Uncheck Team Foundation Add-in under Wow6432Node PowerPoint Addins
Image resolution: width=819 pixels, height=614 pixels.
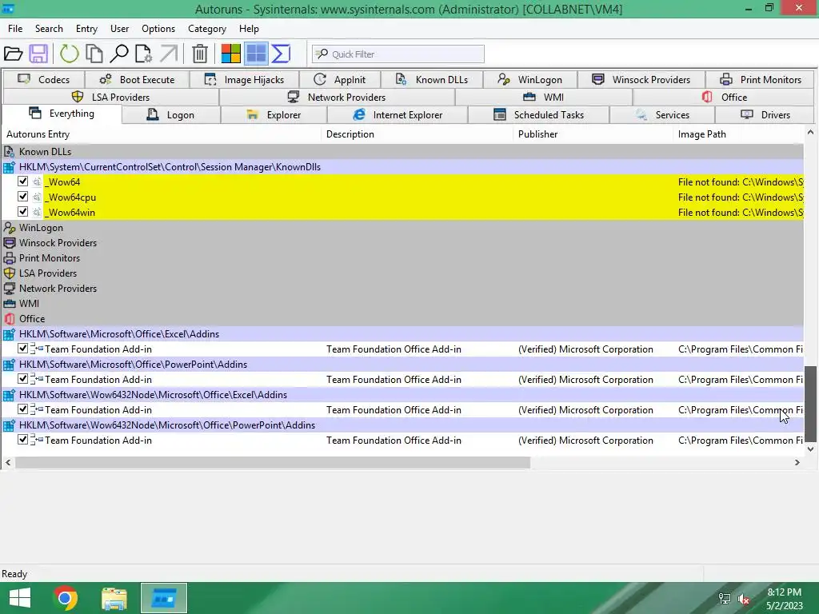pyautogui.click(x=22, y=439)
